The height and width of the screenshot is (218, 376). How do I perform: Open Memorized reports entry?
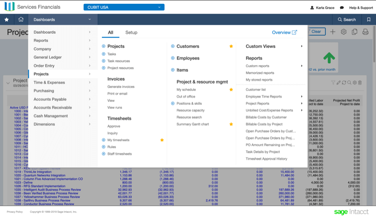click(260, 73)
